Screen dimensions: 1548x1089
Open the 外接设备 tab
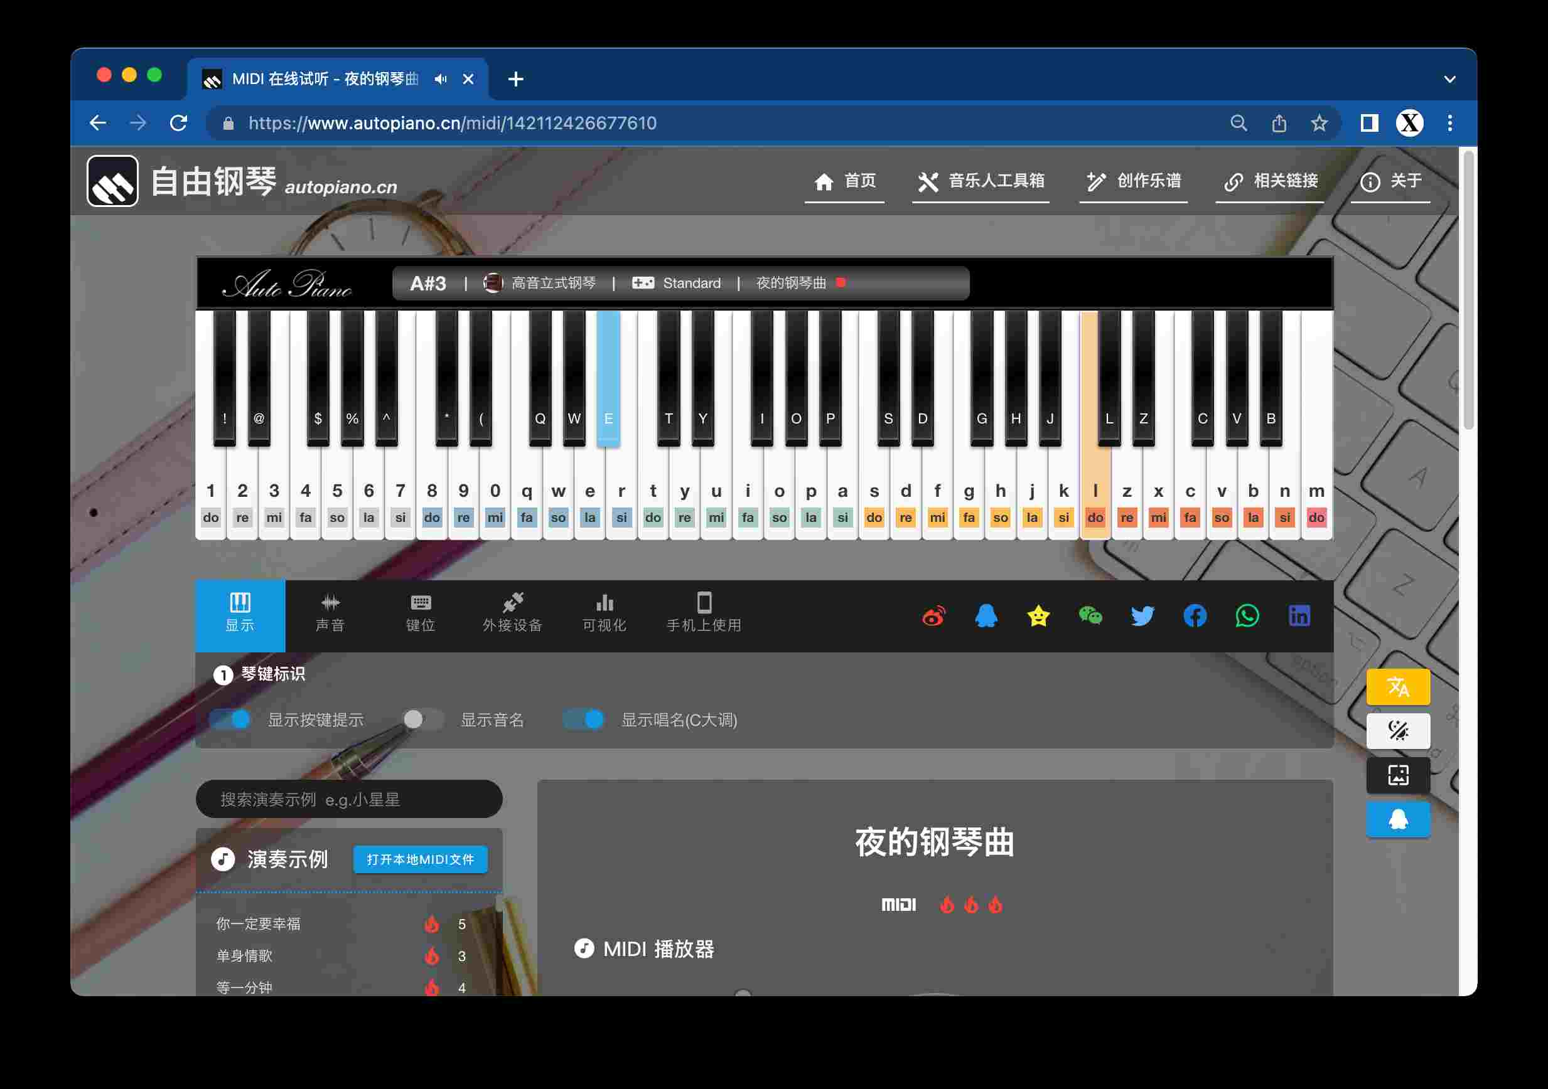click(512, 615)
